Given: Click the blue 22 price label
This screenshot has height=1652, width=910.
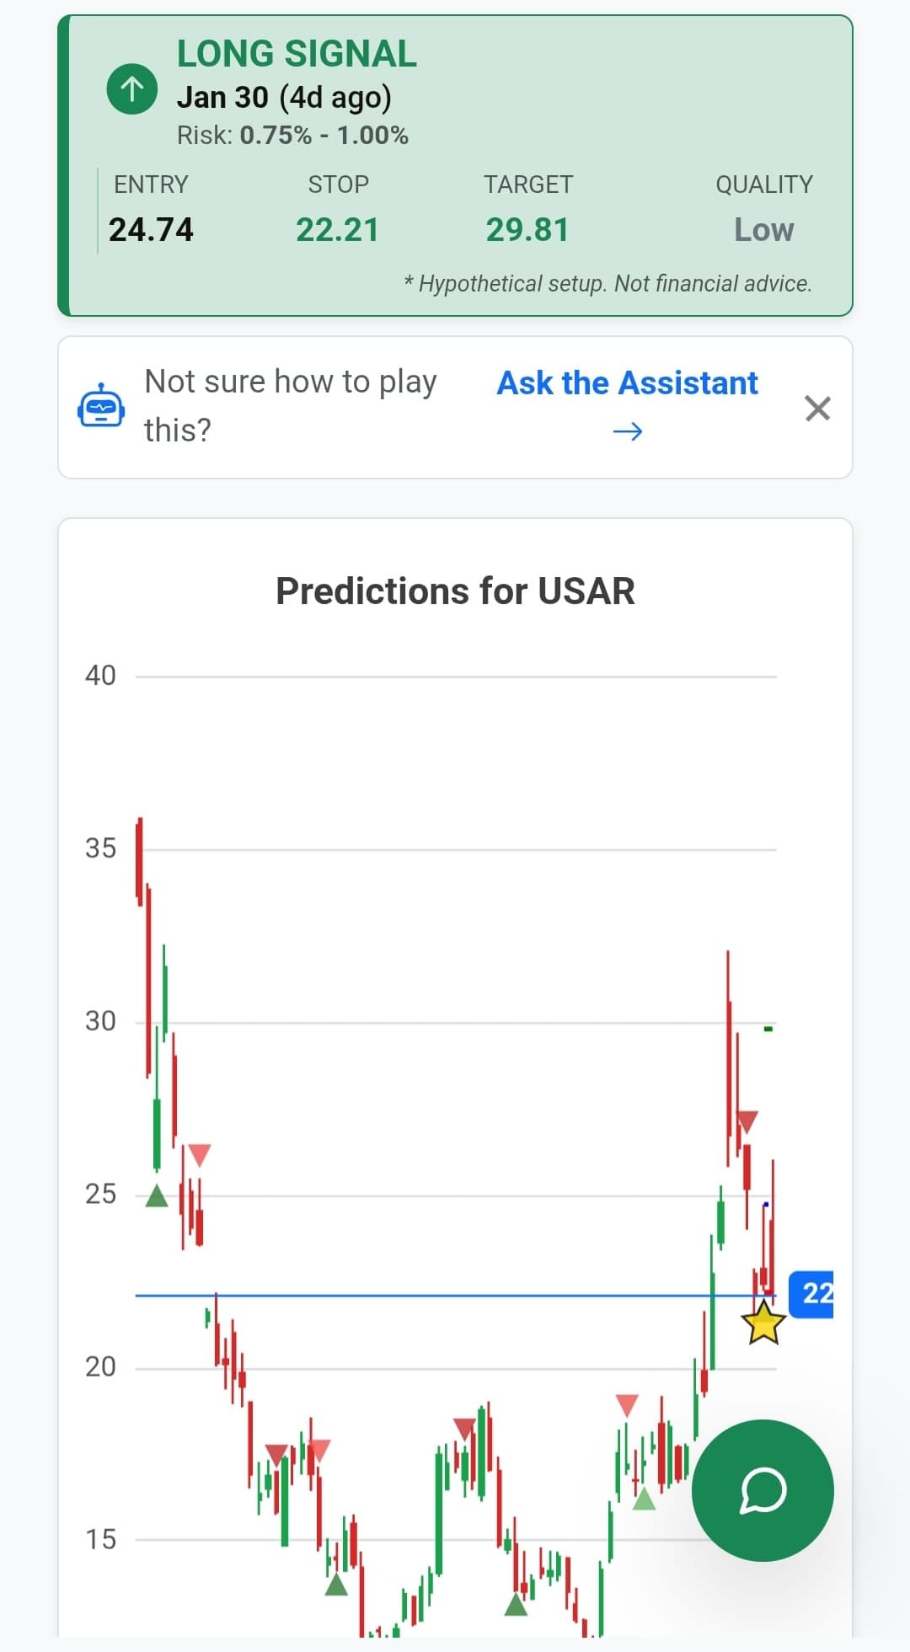Looking at the screenshot, I should (811, 1293).
